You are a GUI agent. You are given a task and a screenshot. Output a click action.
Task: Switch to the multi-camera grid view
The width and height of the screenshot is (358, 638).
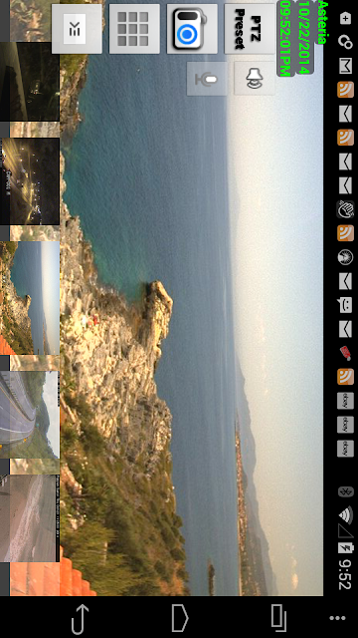click(x=134, y=29)
